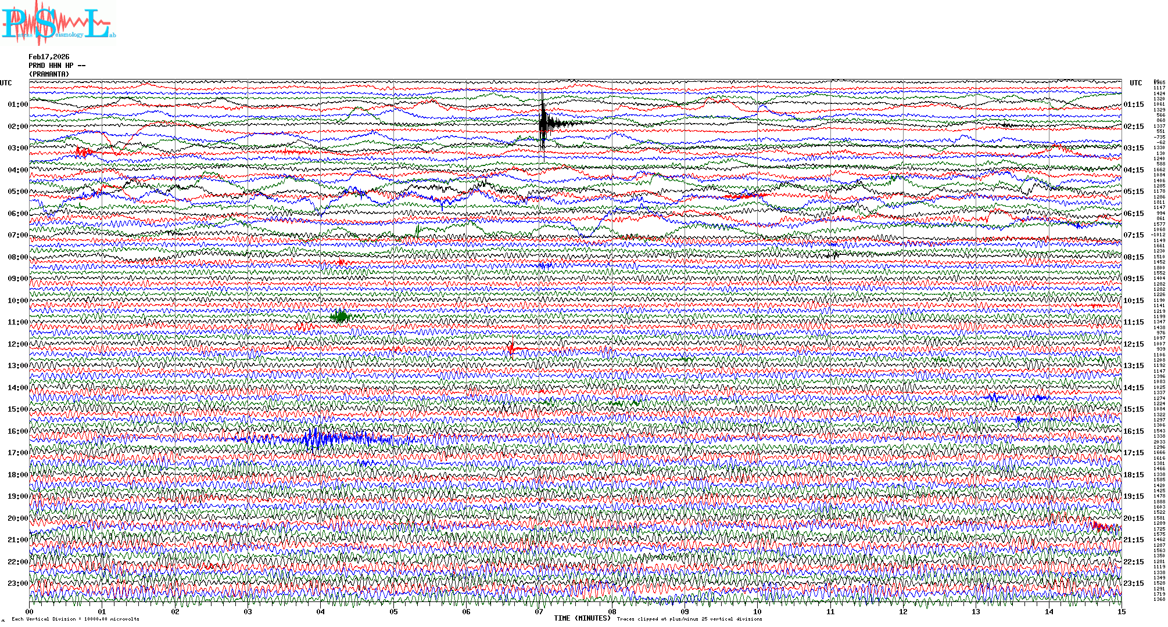Click the red burst near 03:00 trace start
The width and height of the screenshot is (1168, 627).
[x=84, y=153]
